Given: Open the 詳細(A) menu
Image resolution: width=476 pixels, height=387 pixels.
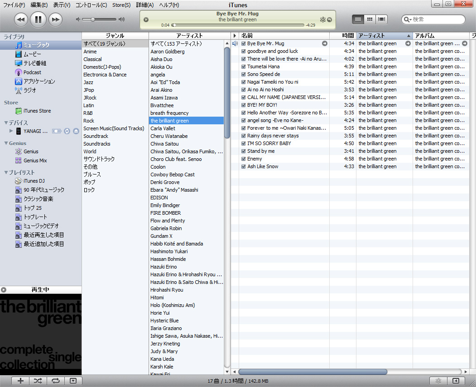Looking at the screenshot, I should click(x=145, y=5).
